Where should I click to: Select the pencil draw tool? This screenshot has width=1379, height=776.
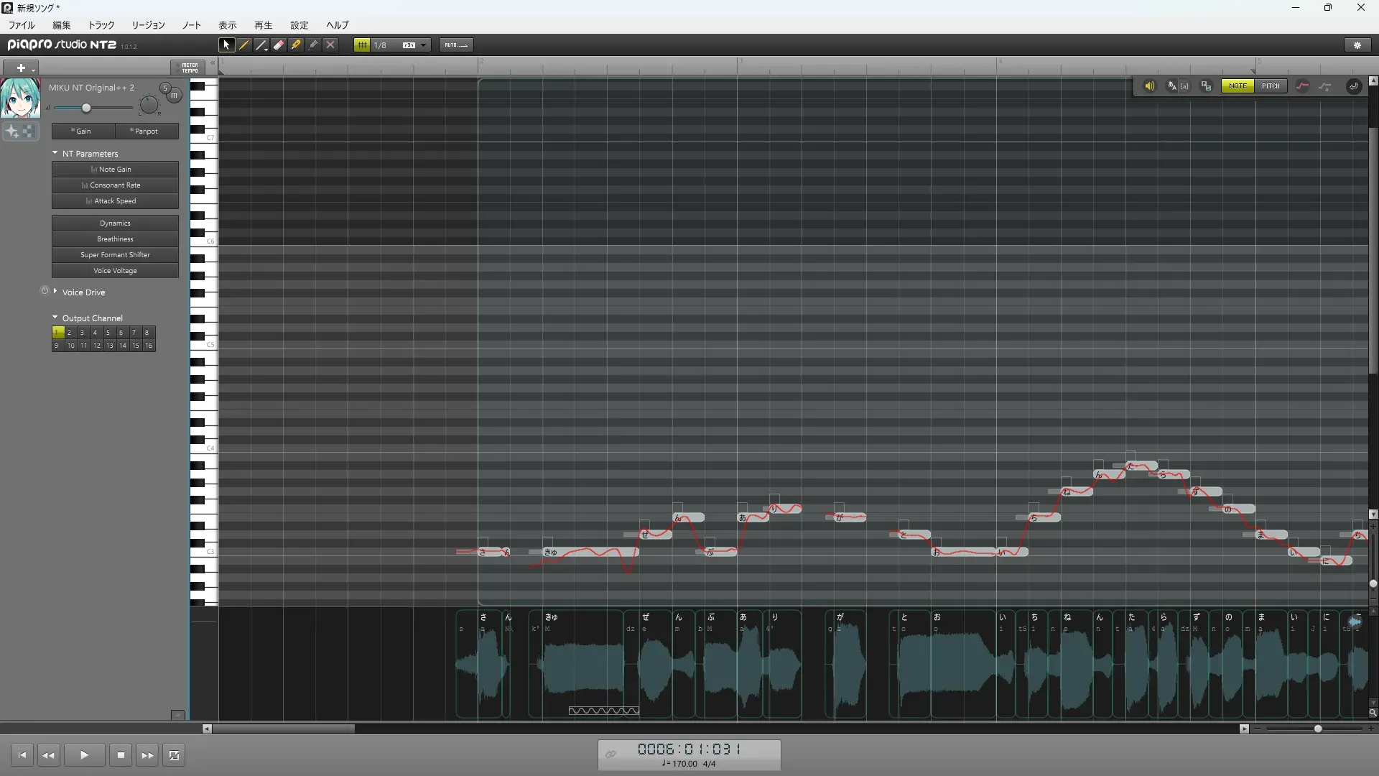click(244, 45)
